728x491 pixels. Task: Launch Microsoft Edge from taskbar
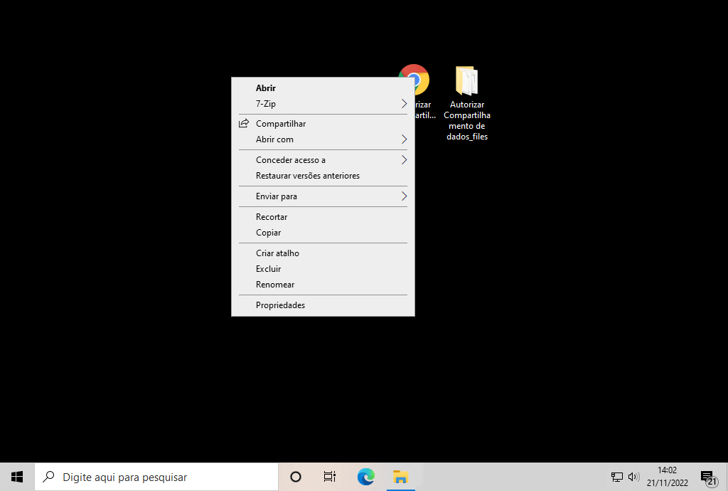[x=365, y=477]
